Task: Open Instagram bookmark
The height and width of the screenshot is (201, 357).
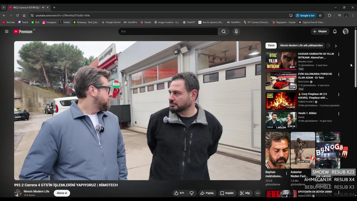Action: tap(49, 22)
